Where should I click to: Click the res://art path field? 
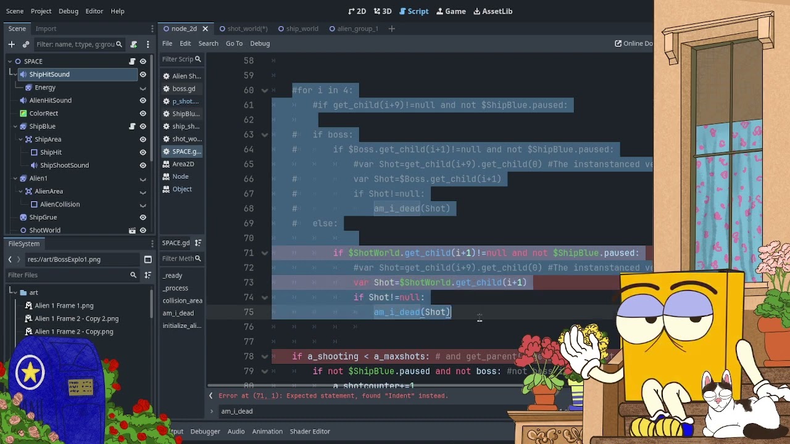pos(82,260)
